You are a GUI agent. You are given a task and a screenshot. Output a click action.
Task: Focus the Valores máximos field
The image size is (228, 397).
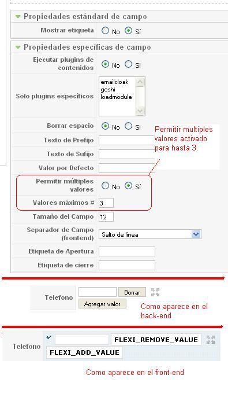click(106, 203)
